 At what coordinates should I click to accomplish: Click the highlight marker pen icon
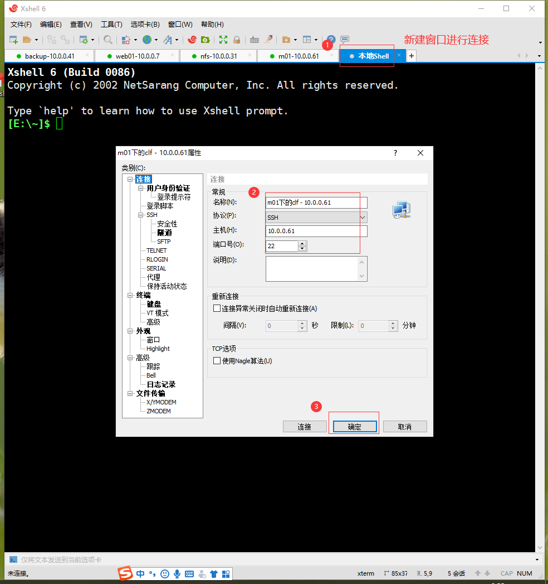click(x=268, y=40)
